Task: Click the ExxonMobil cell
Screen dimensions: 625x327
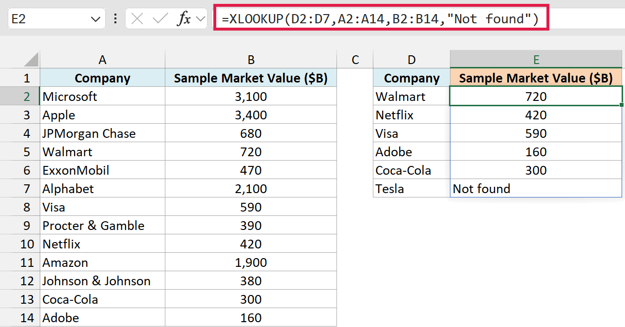Action: pos(102,170)
